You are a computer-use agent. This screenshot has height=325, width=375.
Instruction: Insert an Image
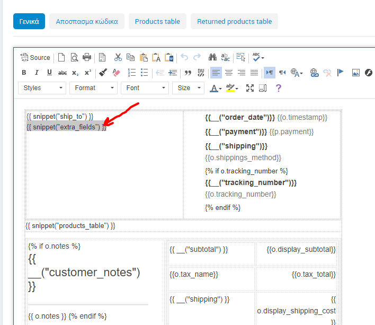355,73
